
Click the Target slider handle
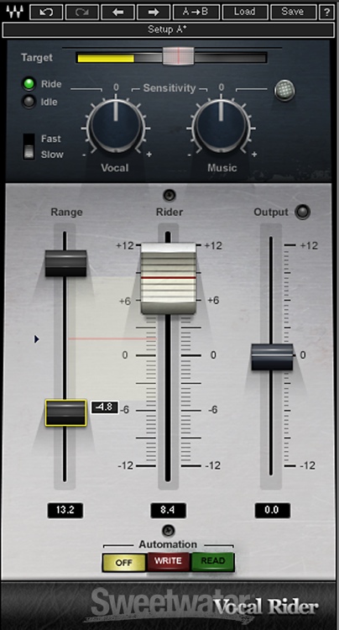[178, 55]
